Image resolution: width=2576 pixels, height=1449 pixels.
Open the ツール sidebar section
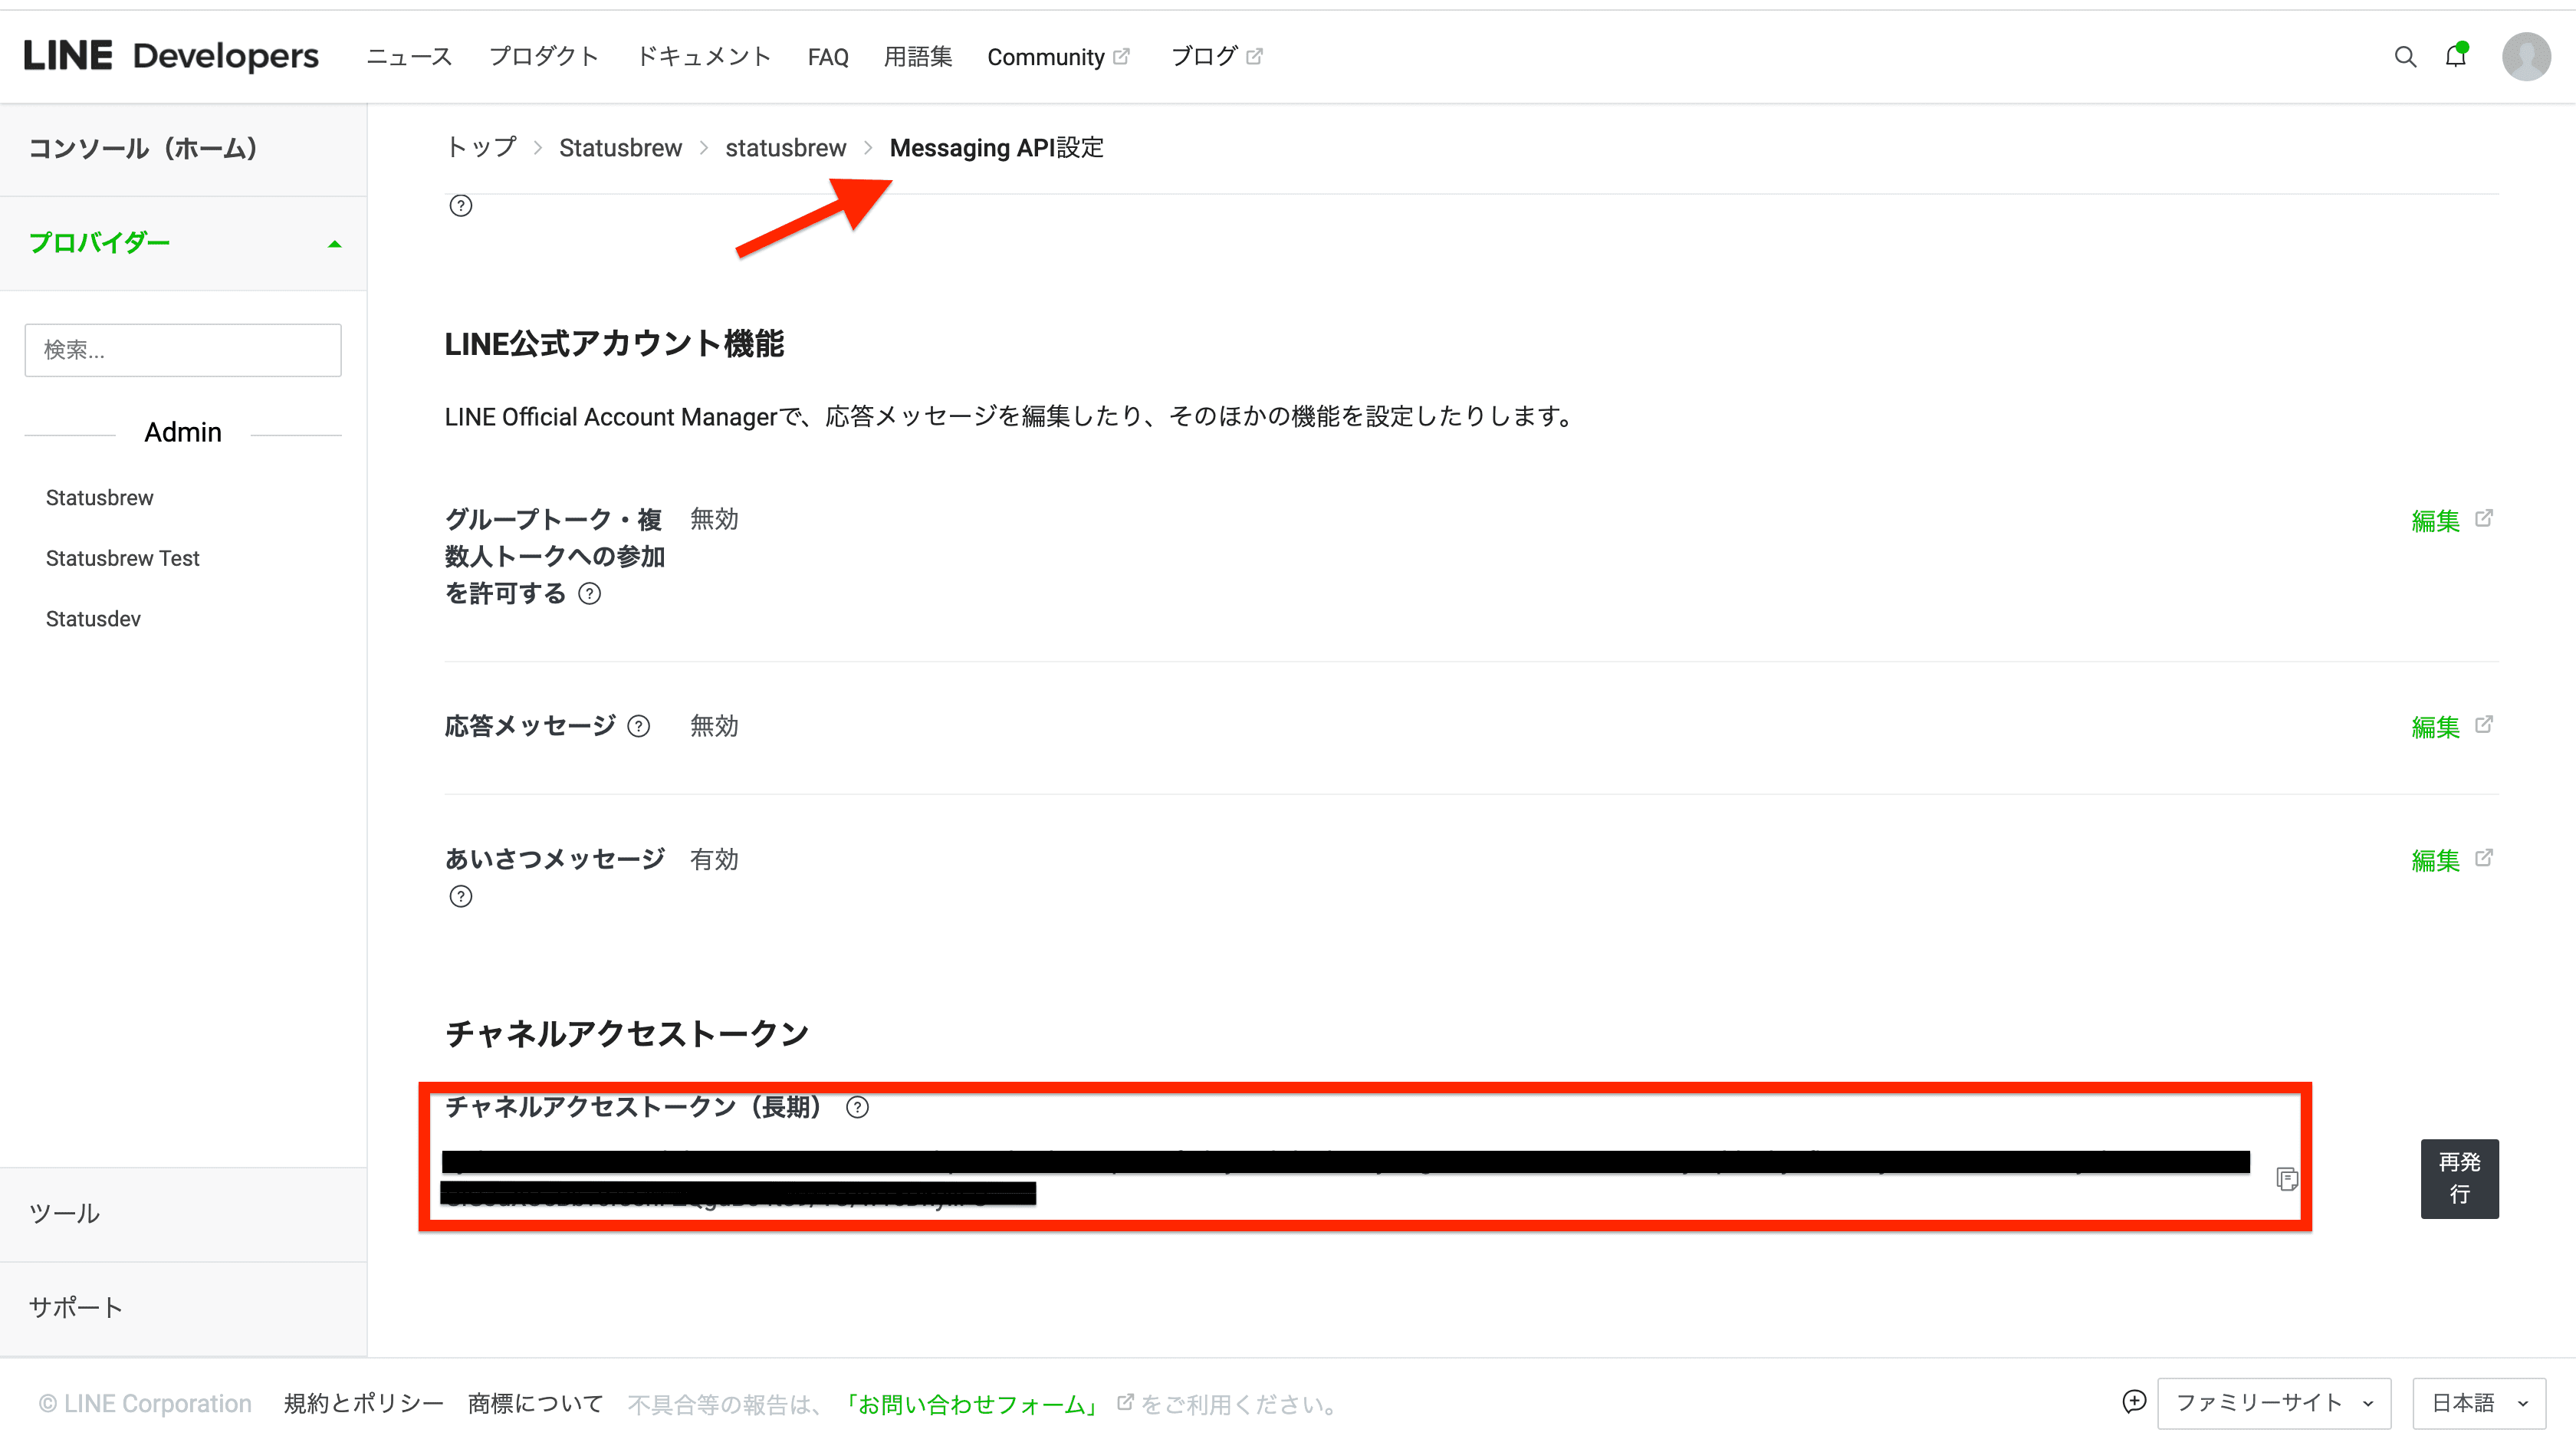coord(183,1214)
